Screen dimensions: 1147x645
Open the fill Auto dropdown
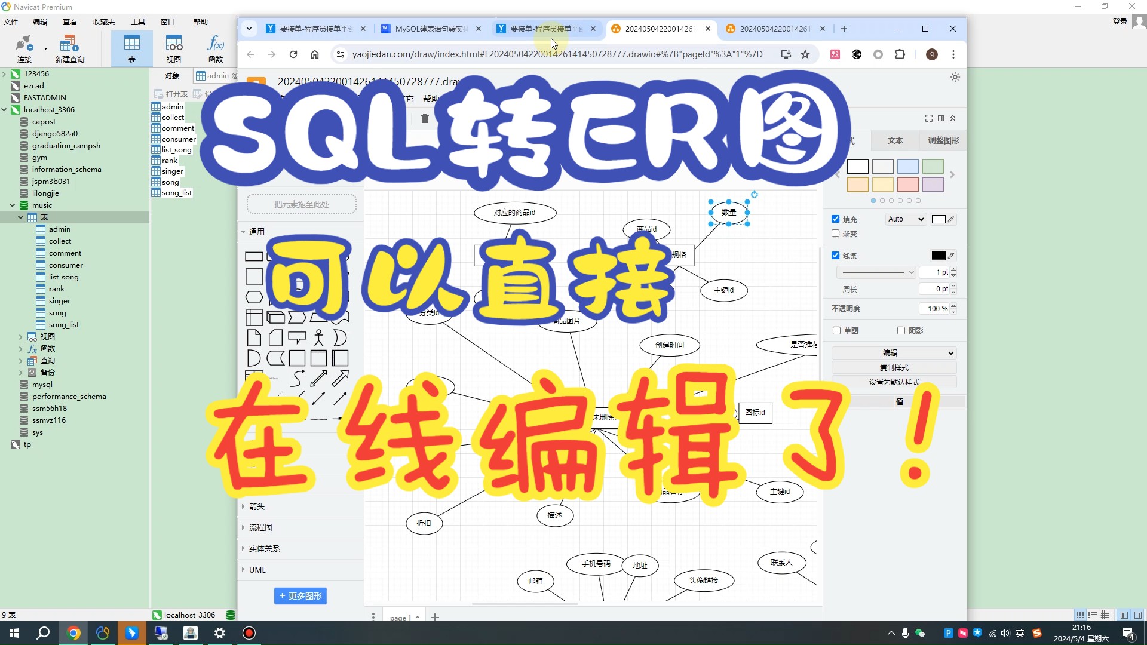click(906, 219)
